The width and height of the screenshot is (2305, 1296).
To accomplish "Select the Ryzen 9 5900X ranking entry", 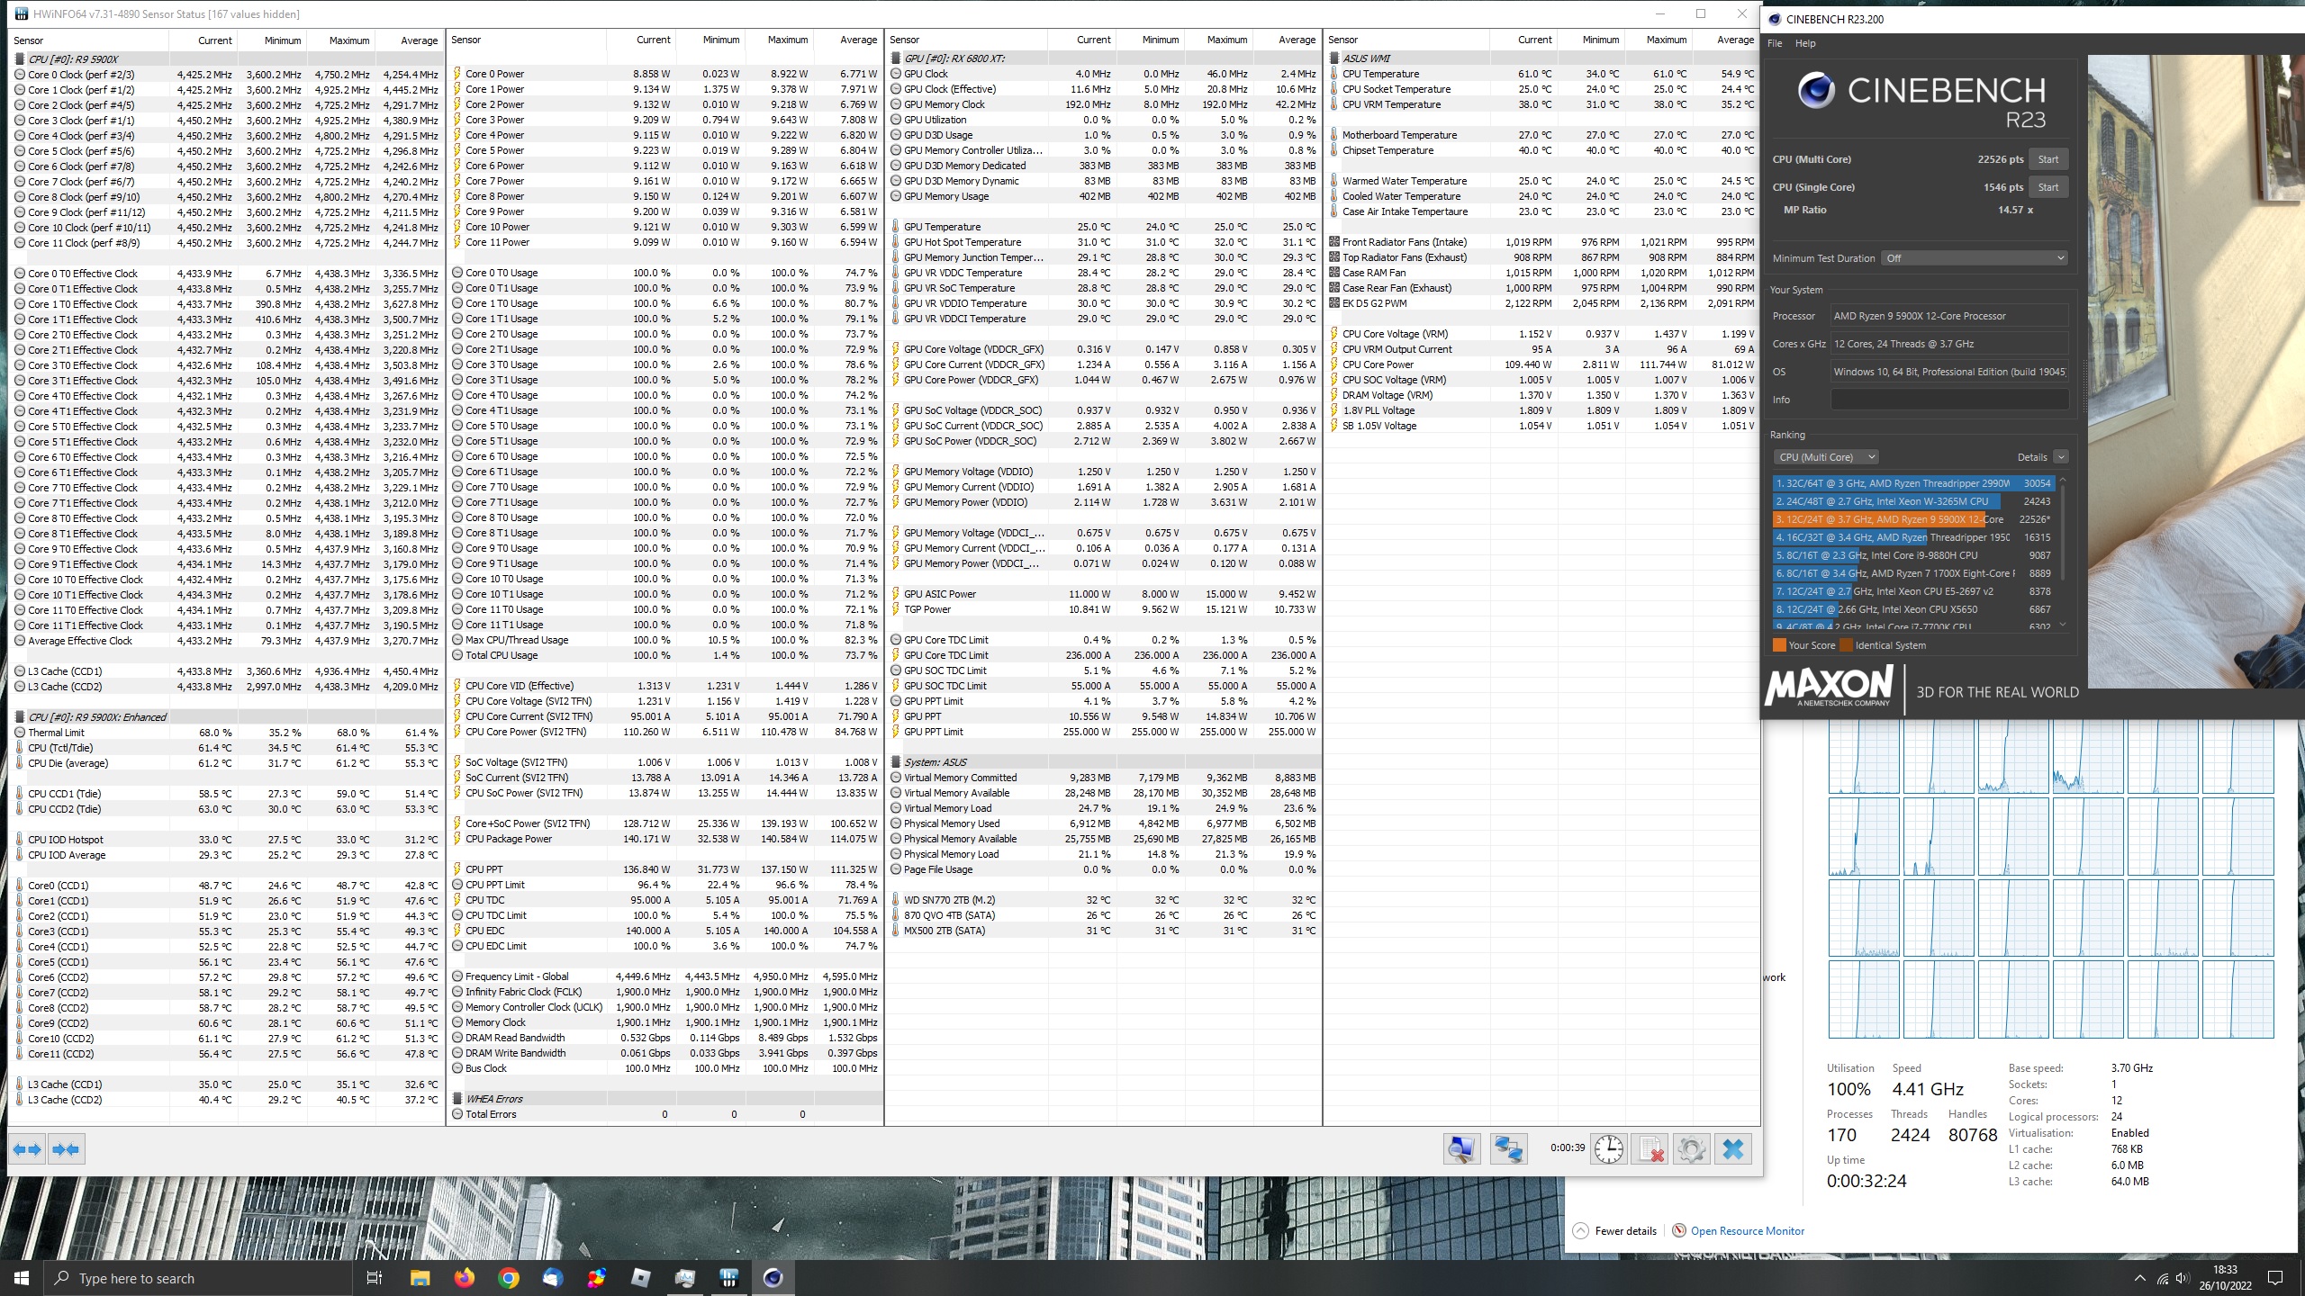I will click(x=1913, y=519).
